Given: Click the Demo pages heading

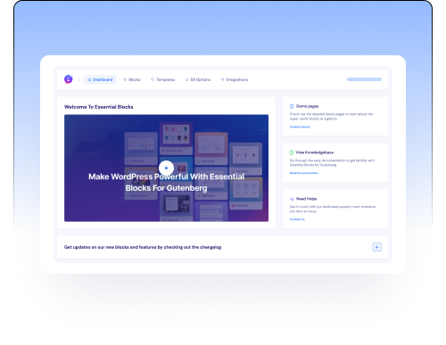Looking at the screenshot, I should coord(307,106).
